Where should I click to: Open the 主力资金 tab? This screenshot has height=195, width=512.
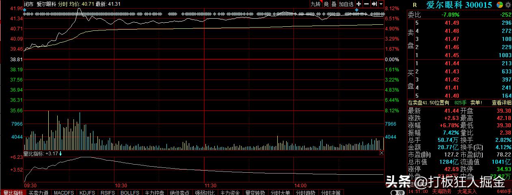click(230, 193)
